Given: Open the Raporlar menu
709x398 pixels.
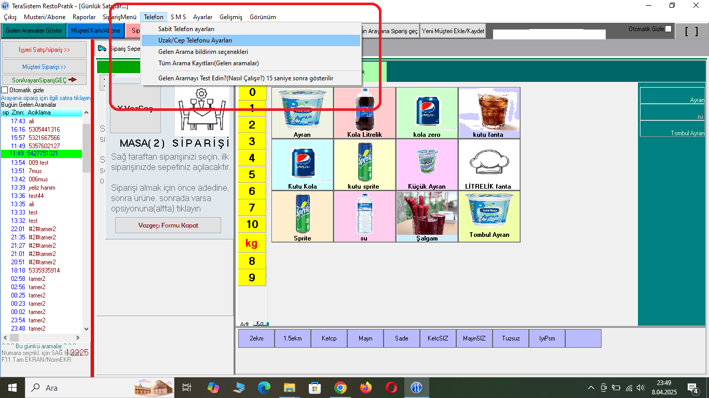Looking at the screenshot, I should [x=84, y=17].
